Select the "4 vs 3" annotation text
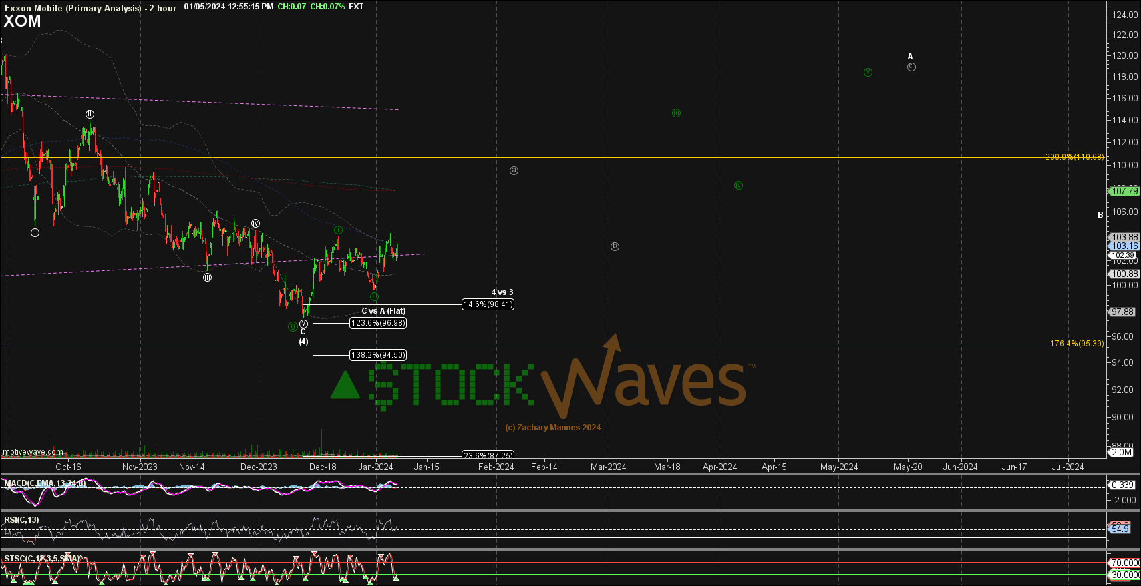 502,292
